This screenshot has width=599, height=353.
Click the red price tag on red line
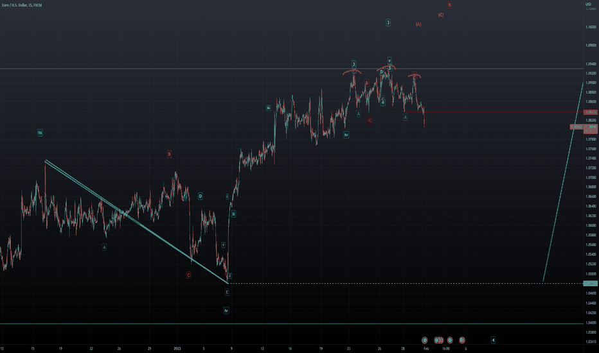pos(591,112)
